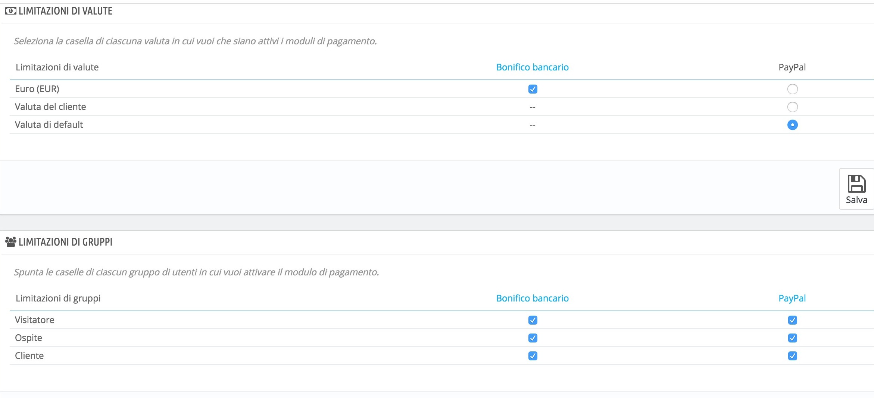This screenshot has height=398, width=874.
Task: Disable Cliente for Bonifico bancario
Action: (533, 356)
